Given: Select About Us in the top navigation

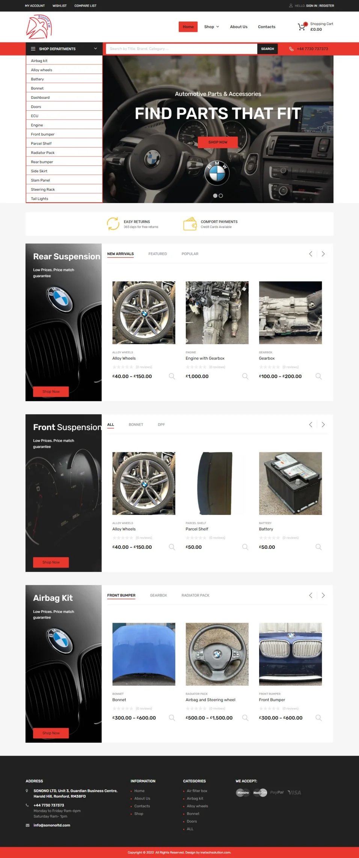Looking at the screenshot, I should coord(238,27).
